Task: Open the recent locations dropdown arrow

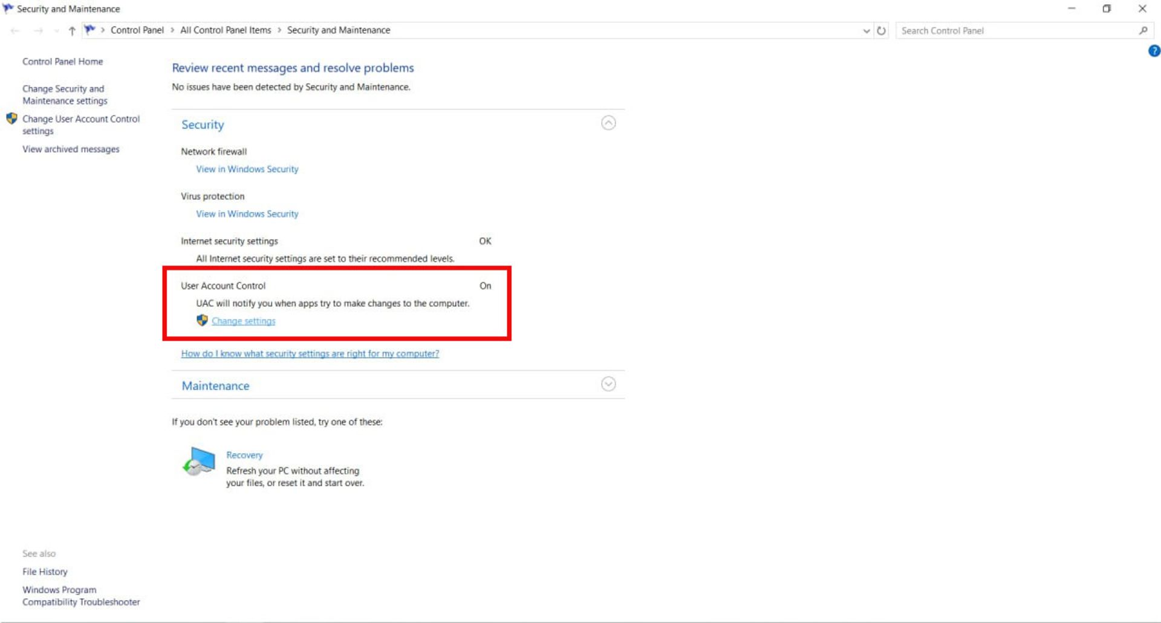Action: [56, 31]
